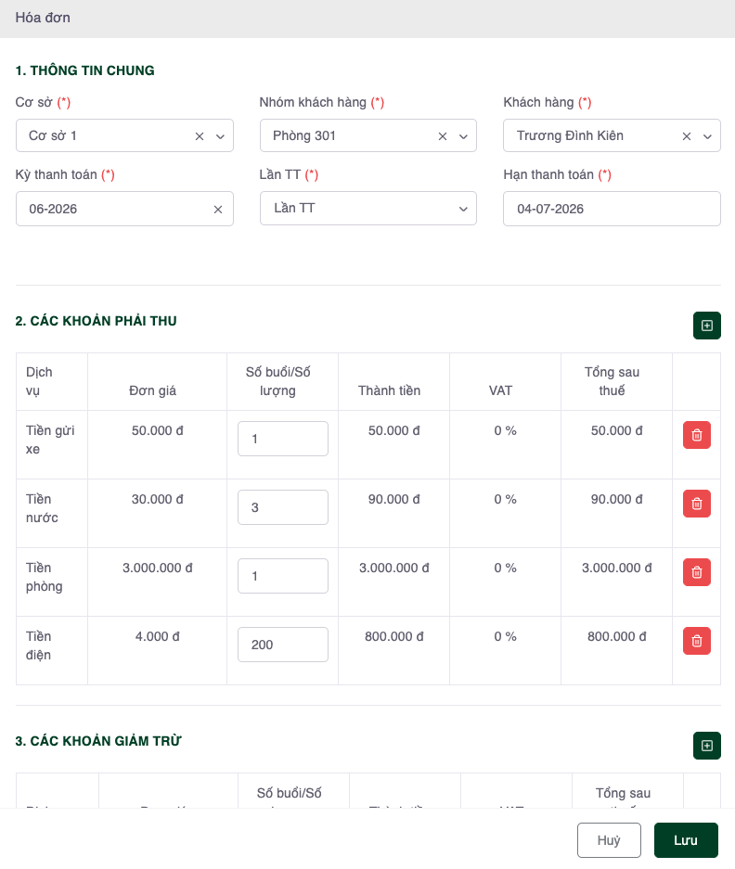Open the Khách hàng dropdown arrow

pyautogui.click(x=707, y=136)
